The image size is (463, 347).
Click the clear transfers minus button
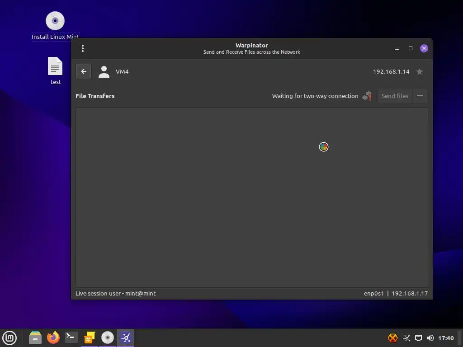420,96
